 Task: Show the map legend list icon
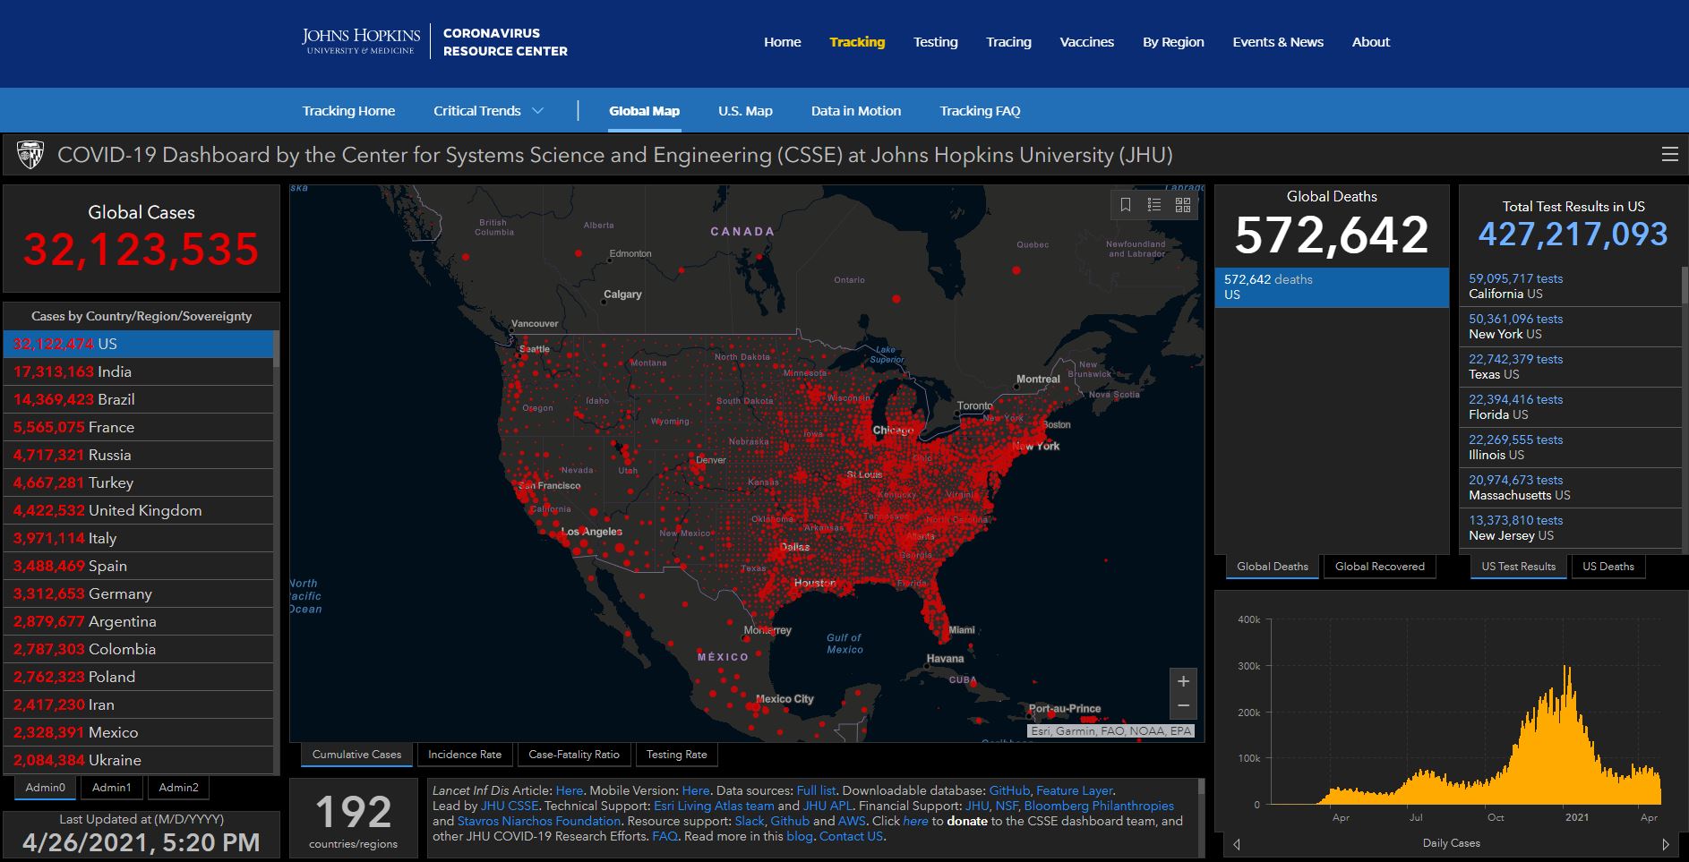[x=1154, y=205]
